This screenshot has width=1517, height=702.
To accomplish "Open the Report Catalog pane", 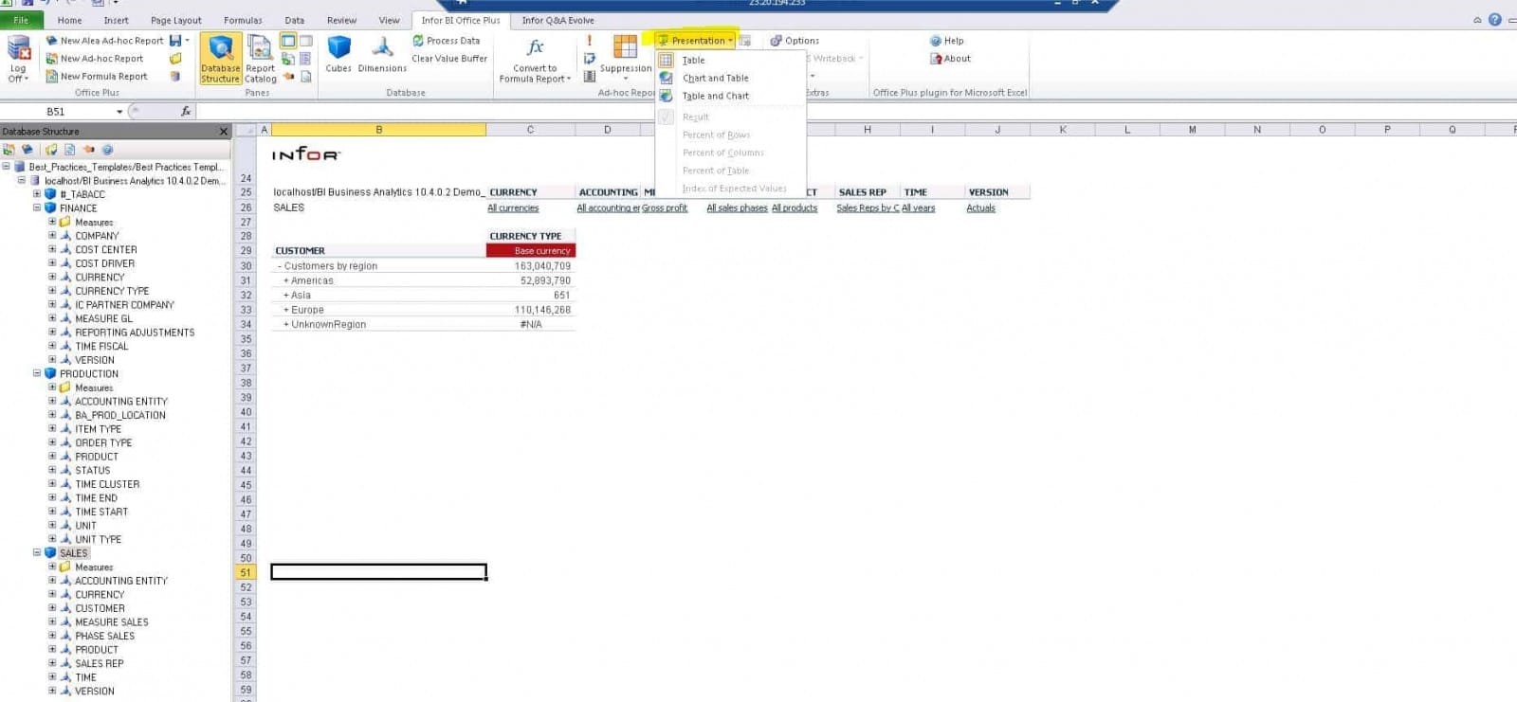I will pyautogui.click(x=260, y=59).
